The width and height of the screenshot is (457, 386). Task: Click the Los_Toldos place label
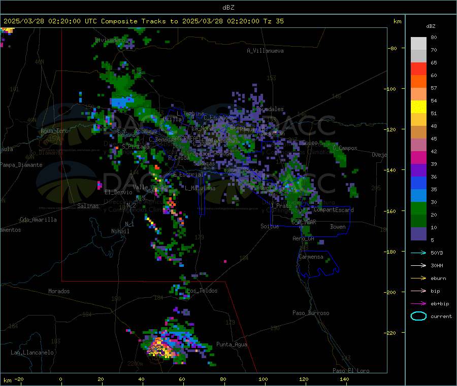coord(202,291)
